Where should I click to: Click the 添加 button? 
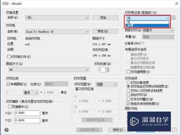(x=105, y=18)
